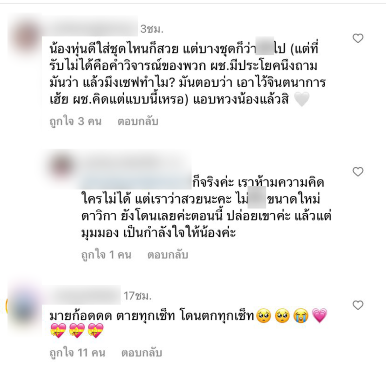Select the blurred username beside 17ชม.
This screenshot has width=386, height=384.
[x=82, y=295]
